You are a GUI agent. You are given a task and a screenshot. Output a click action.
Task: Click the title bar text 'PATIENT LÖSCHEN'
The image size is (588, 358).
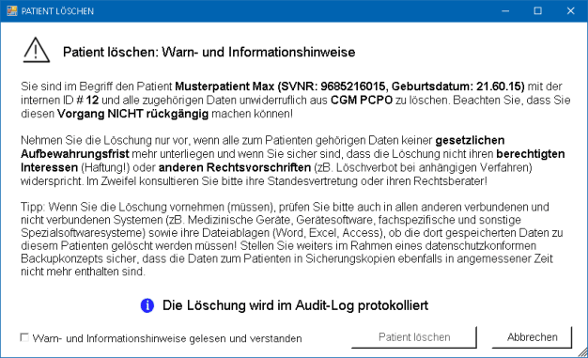coord(57,11)
